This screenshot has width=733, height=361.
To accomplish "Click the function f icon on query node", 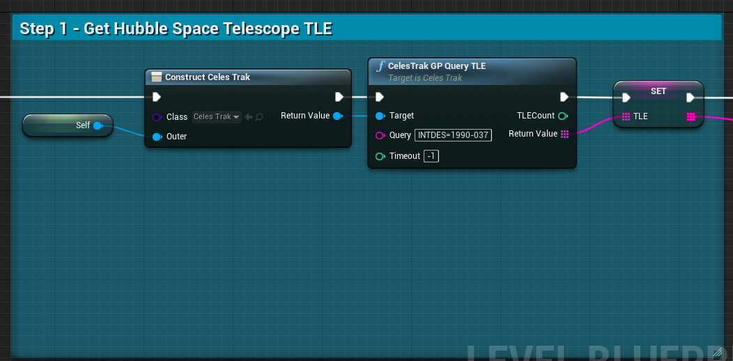I will tap(380, 66).
